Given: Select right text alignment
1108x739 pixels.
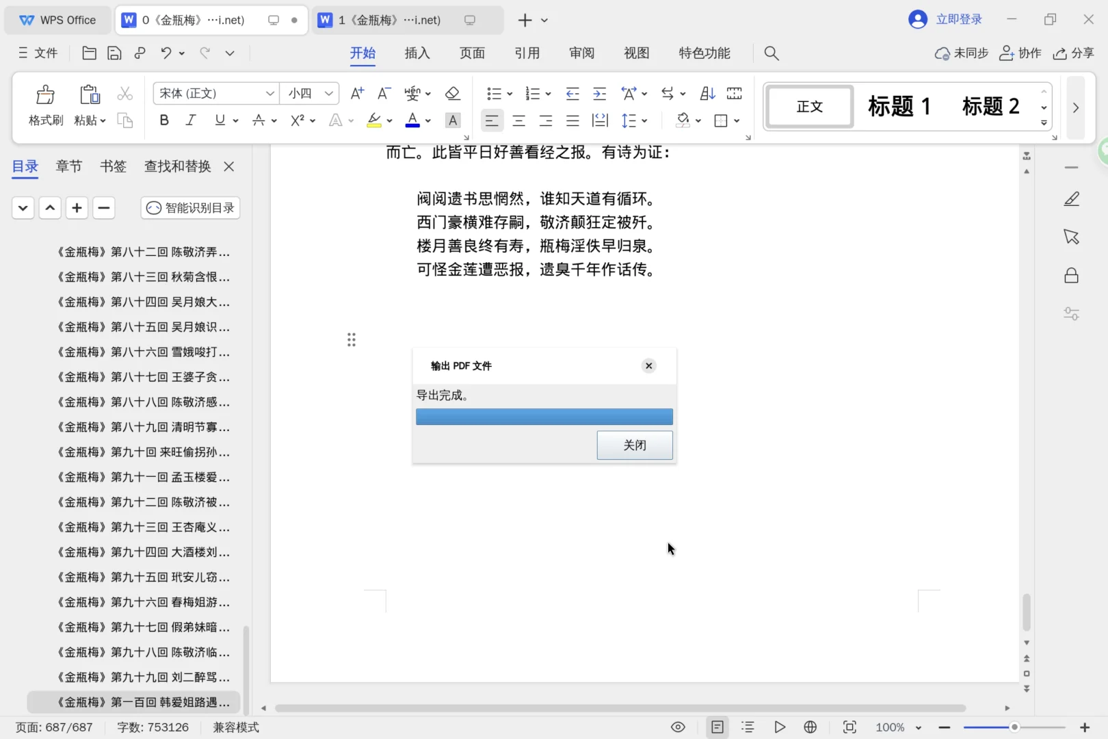Looking at the screenshot, I should [x=546, y=120].
